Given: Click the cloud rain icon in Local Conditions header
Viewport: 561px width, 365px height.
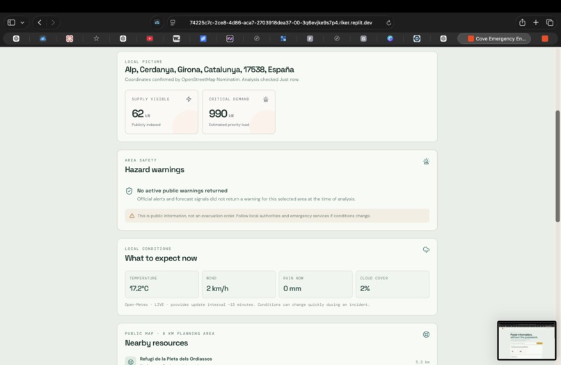Looking at the screenshot, I should (x=426, y=249).
